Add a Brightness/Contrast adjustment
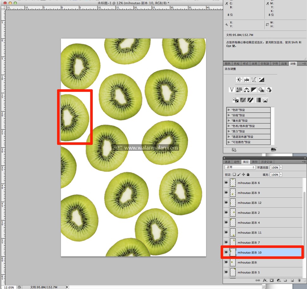 point(239,80)
